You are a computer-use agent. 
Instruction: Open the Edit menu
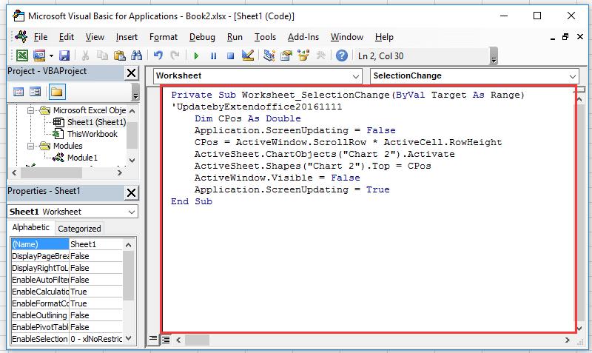tap(67, 37)
